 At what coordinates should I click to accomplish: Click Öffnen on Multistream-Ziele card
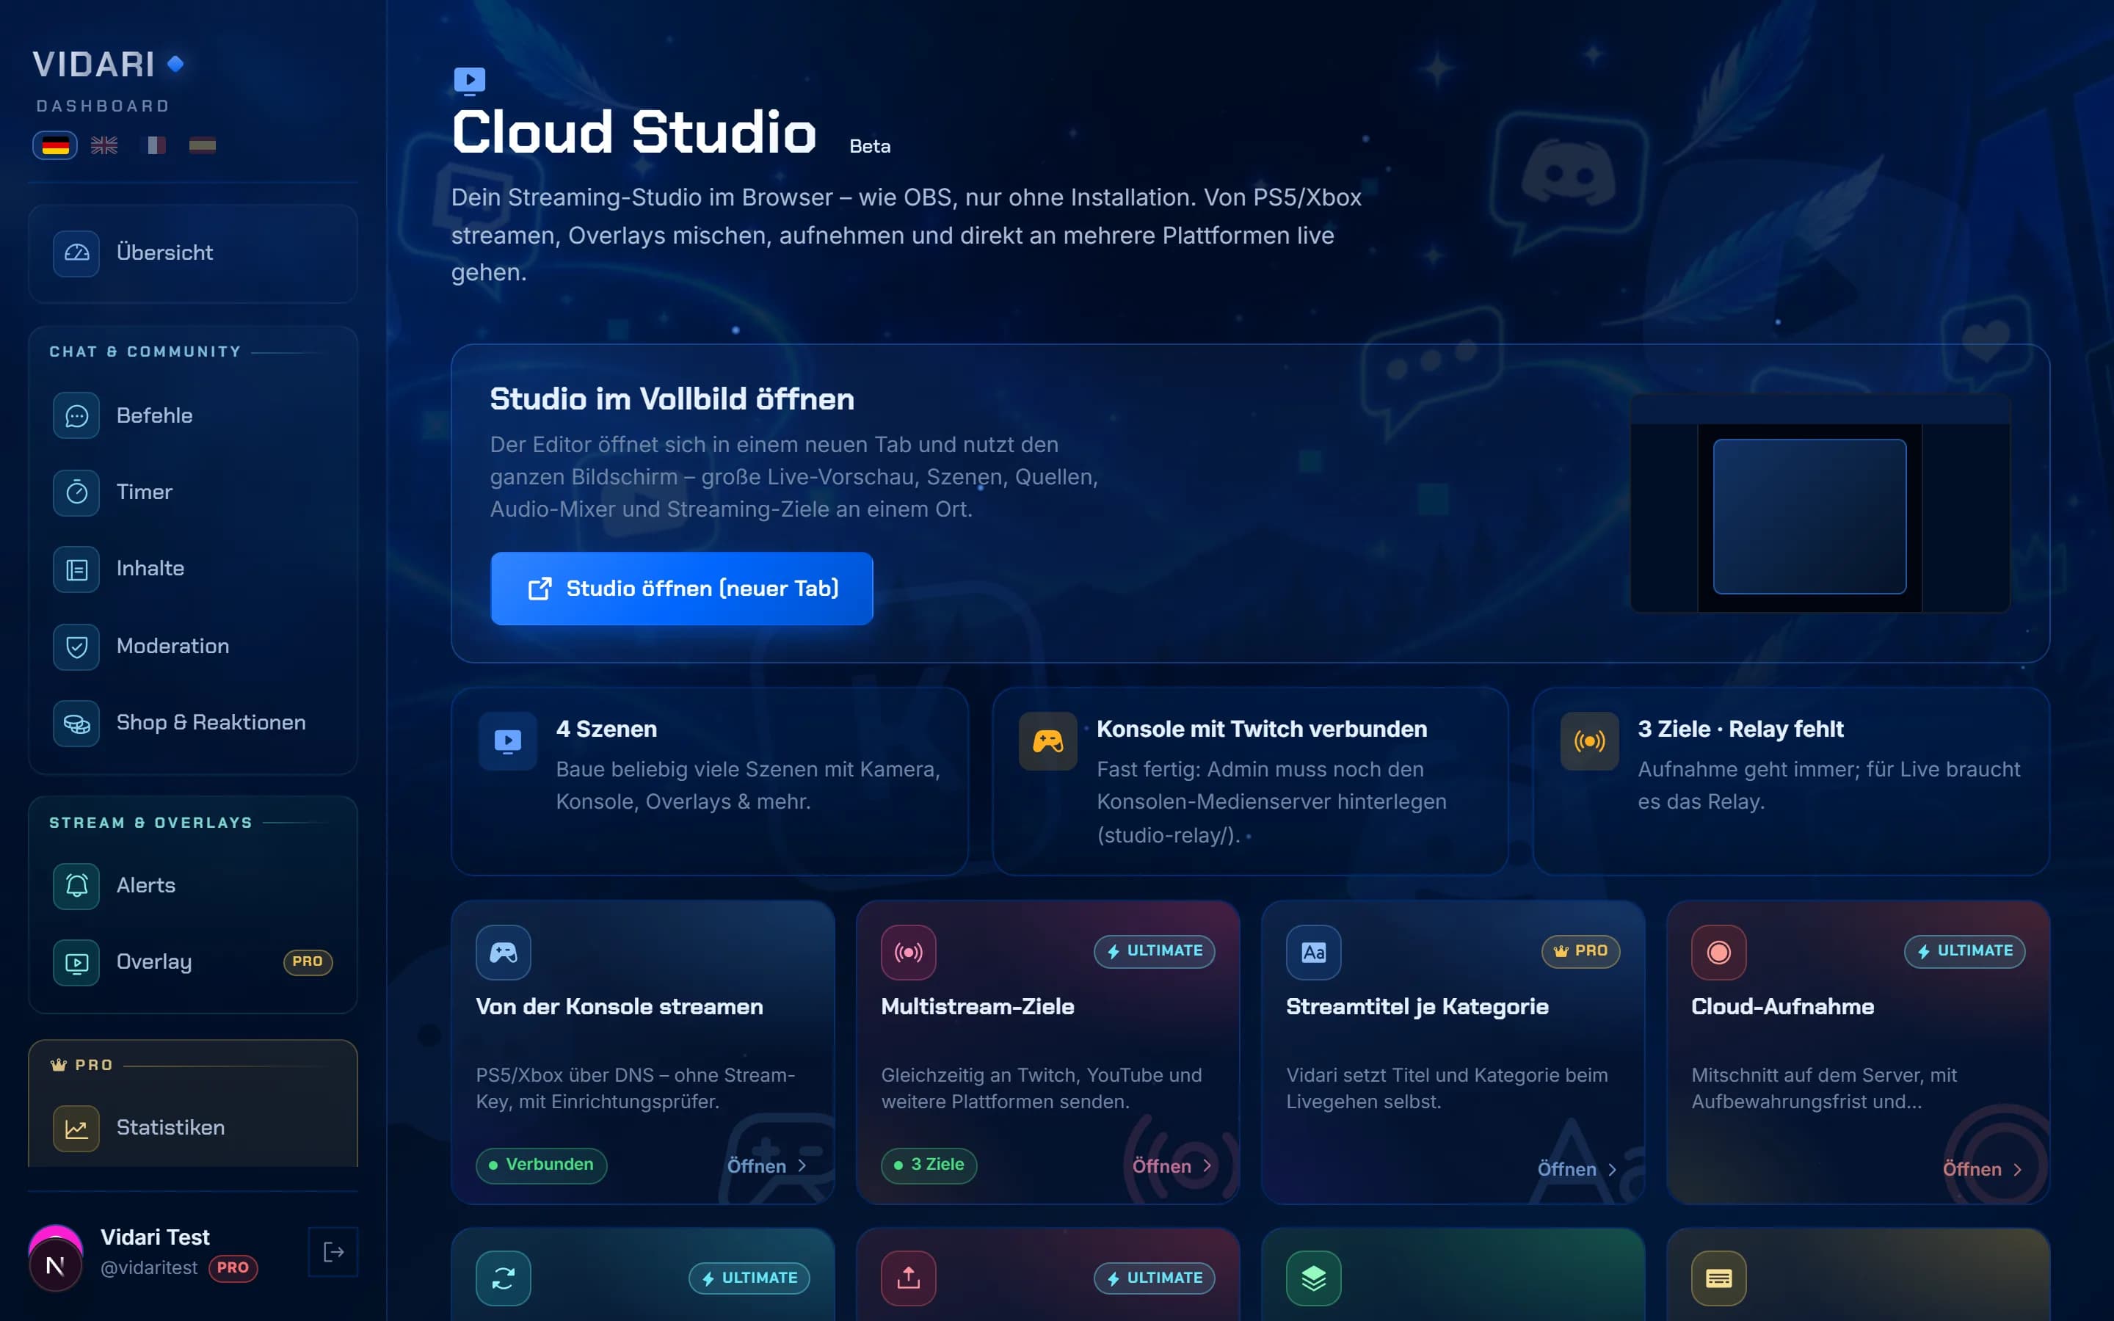click(1172, 1166)
